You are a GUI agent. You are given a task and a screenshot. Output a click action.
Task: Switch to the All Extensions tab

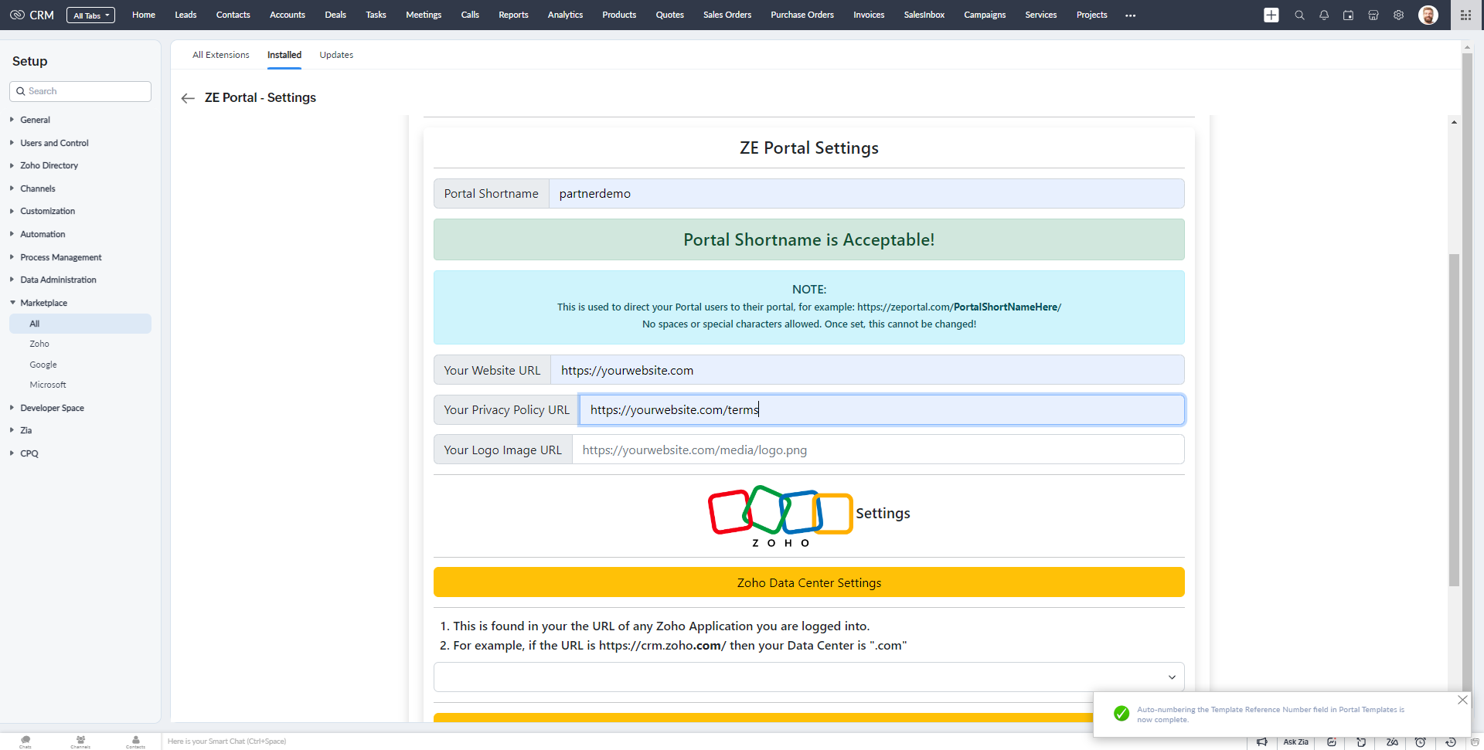point(221,55)
